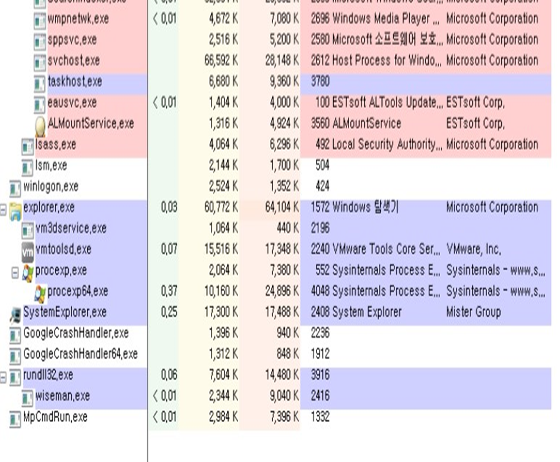Image resolution: width=560 pixels, height=462 pixels.
Task: Click PID 3780 of taskhost.exe
Action: tap(320, 82)
